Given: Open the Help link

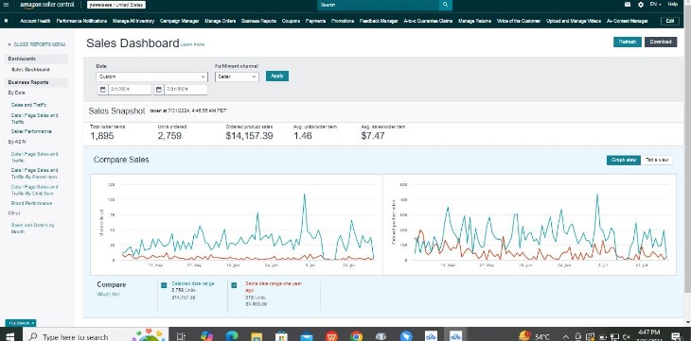Looking at the screenshot, I should tap(672, 5).
